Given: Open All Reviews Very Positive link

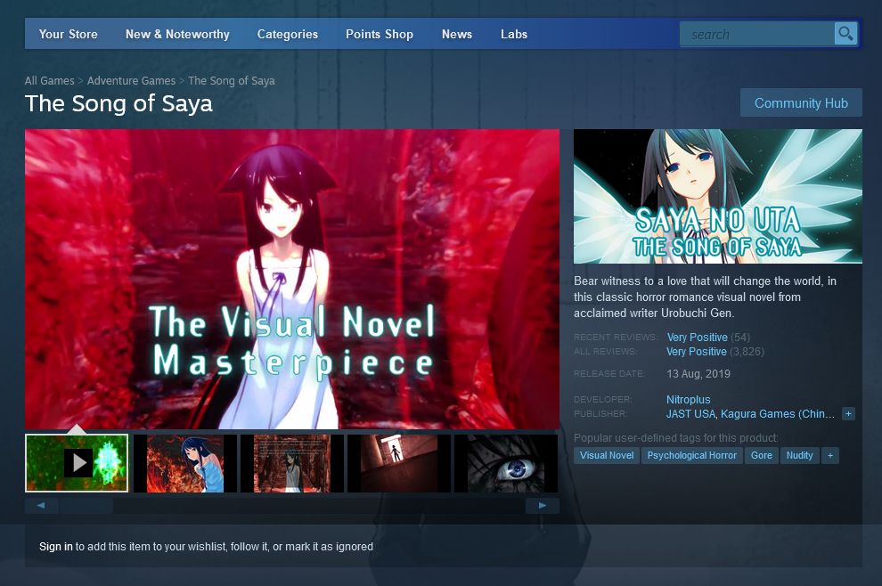Looking at the screenshot, I should coord(697,352).
